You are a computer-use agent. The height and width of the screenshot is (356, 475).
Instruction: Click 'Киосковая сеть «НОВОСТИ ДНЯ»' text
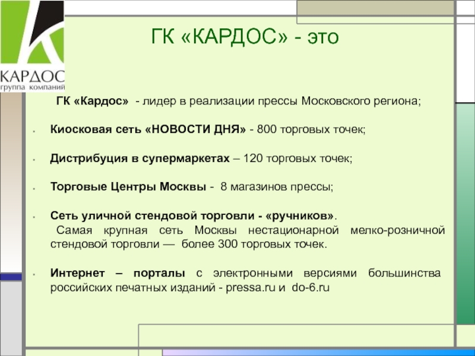click(148, 129)
